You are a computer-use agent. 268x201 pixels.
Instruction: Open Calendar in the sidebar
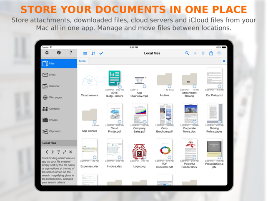coord(59,86)
